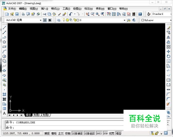Screen dimensions: 173x137
Task: Select the Explode tool
Action: 168,104
